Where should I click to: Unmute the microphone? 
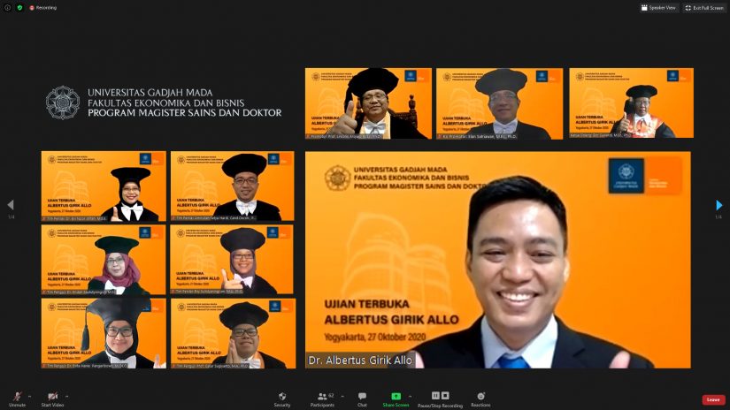tap(17, 397)
